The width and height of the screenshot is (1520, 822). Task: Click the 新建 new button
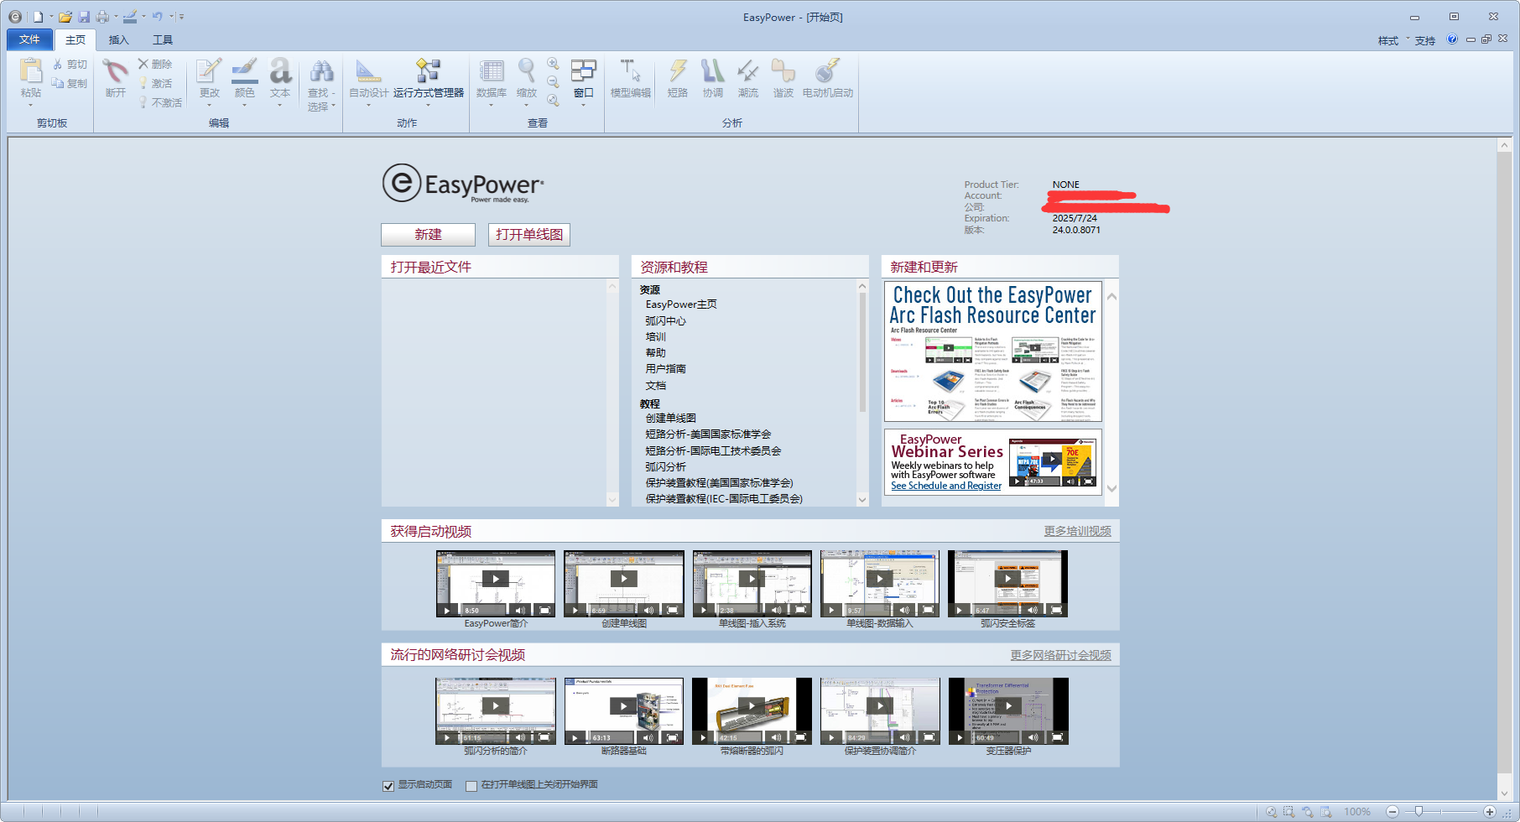(428, 235)
